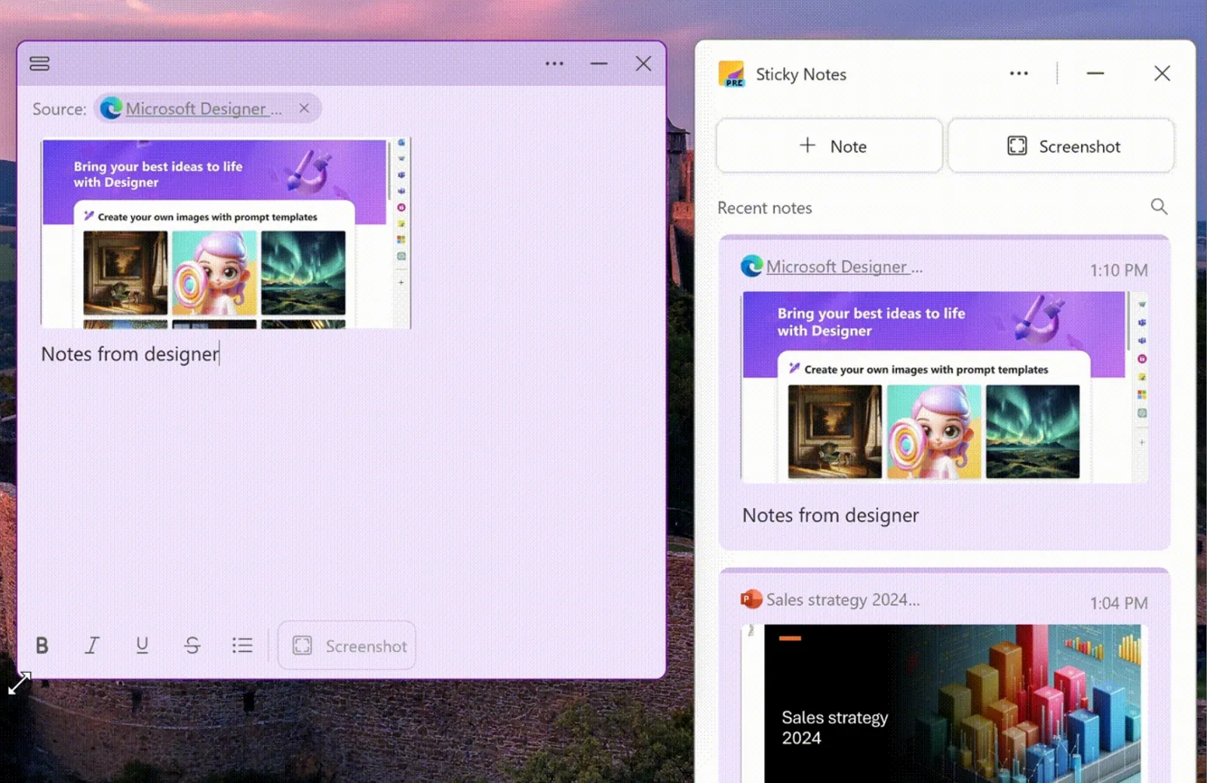The width and height of the screenshot is (1207, 783).
Task: Click Screenshot button in note toolbar
Action: coord(348,646)
